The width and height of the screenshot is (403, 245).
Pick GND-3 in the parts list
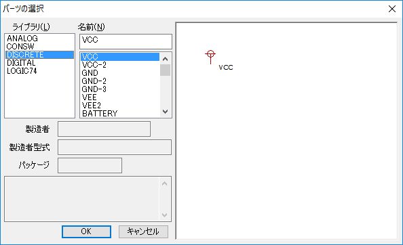120,89
